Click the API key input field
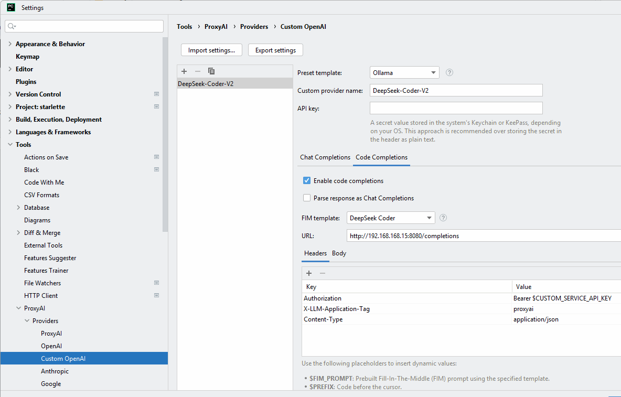This screenshot has height=397, width=621. pos(456,108)
